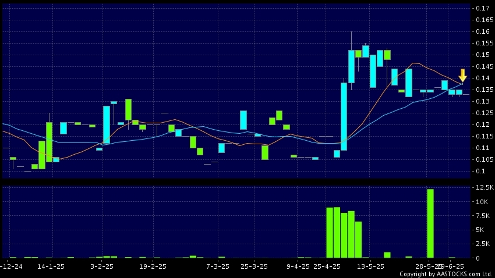Click the 14-1-25 date label

(x=51, y=266)
